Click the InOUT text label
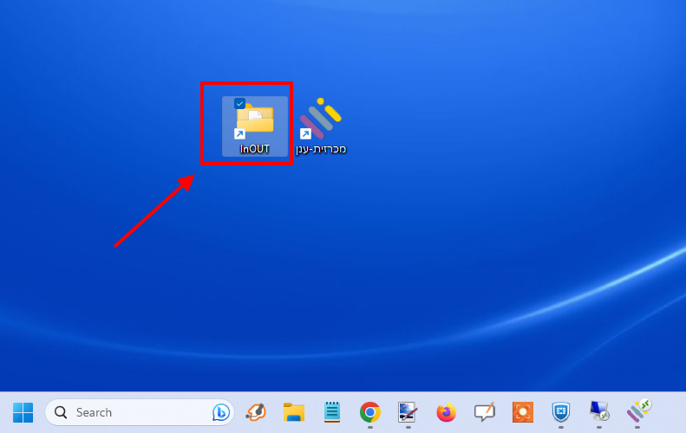The image size is (686, 433). pyautogui.click(x=255, y=149)
